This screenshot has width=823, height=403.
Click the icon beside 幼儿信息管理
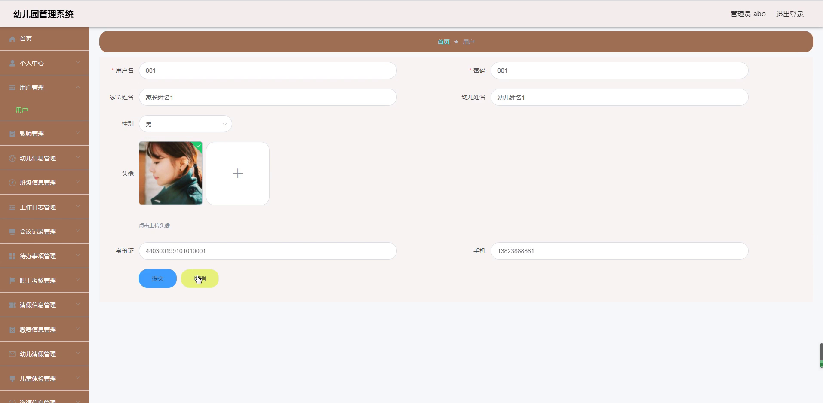click(12, 158)
